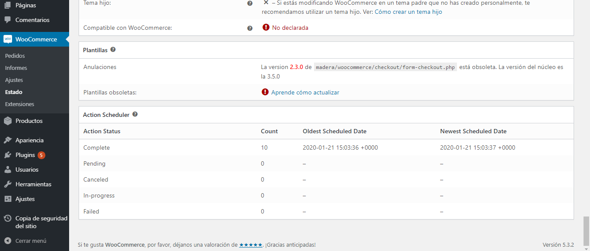
Task: Open Copia de seguridad del sitio menu
Action: 35,222
